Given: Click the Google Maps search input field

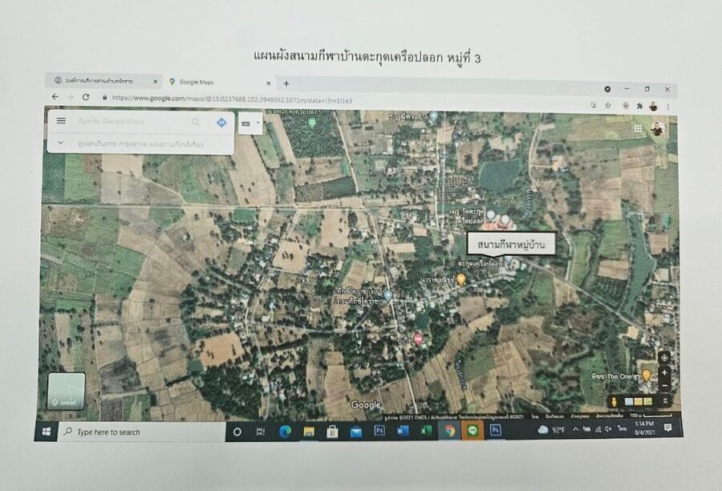Looking at the screenshot, I should click(x=128, y=121).
